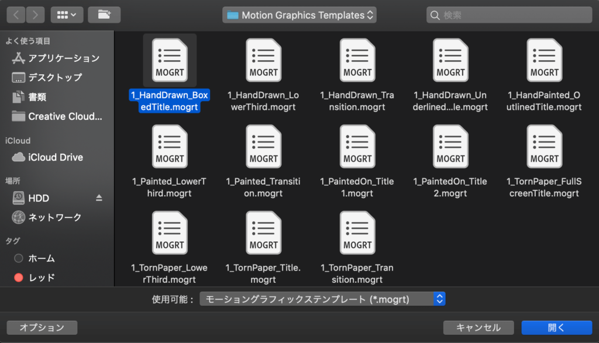Select the レッド tag
Screen dimensions: 599x343
[x=35, y=278]
